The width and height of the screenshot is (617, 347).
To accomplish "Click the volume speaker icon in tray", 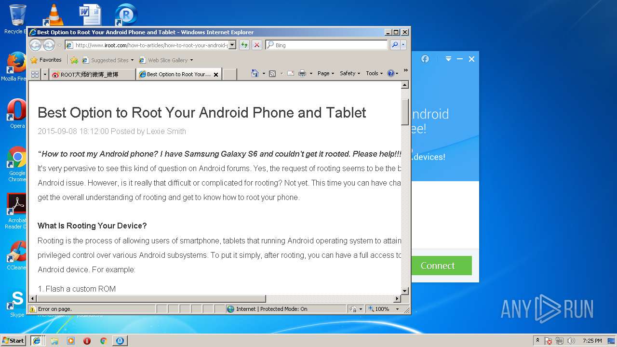I will pyautogui.click(x=571, y=341).
